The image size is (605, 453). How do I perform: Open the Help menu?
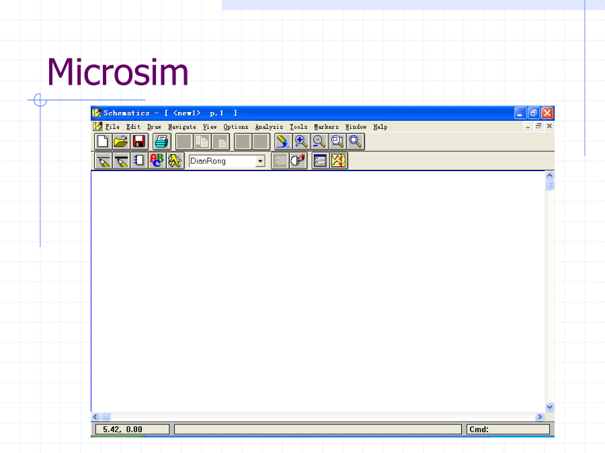pyautogui.click(x=380, y=127)
